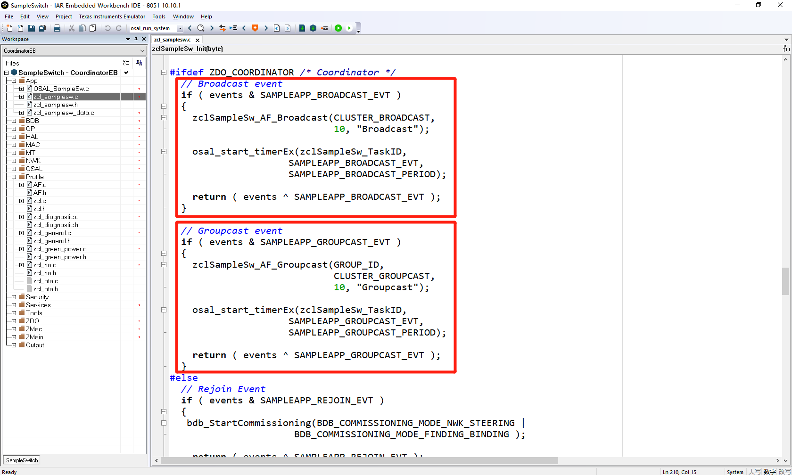Click the Copy toolbar icon
This screenshot has width=792, height=475.
coord(82,28)
